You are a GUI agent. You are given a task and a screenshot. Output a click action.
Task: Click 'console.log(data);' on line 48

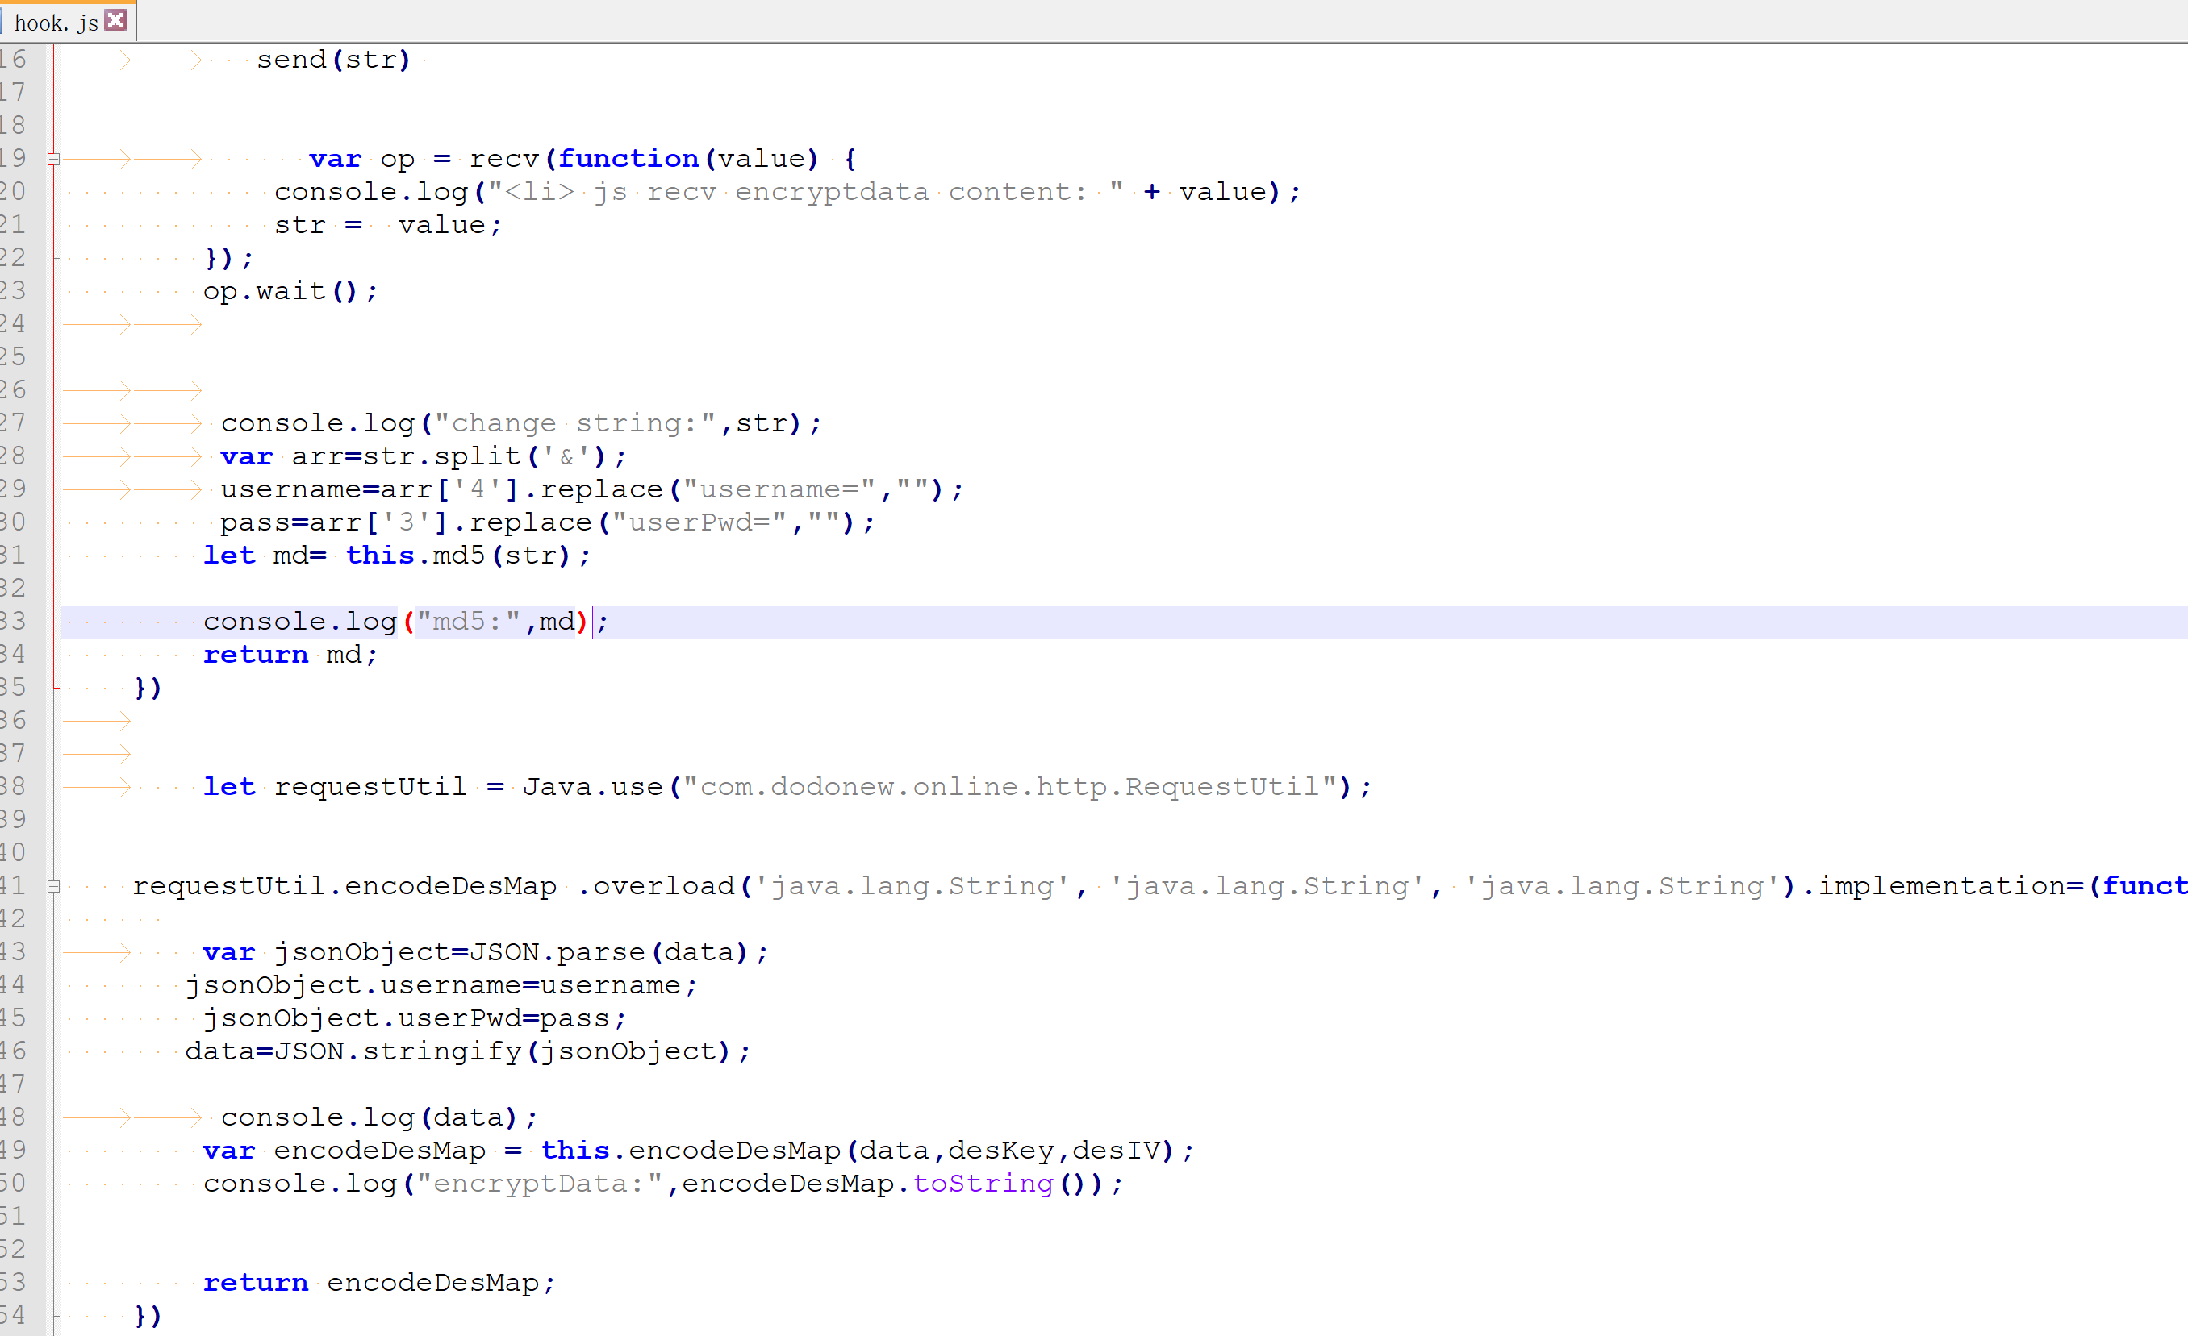point(379,1117)
